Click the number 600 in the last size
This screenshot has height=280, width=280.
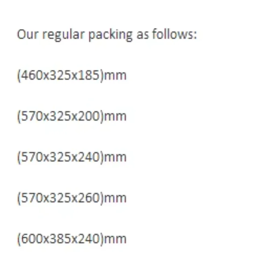32,239
